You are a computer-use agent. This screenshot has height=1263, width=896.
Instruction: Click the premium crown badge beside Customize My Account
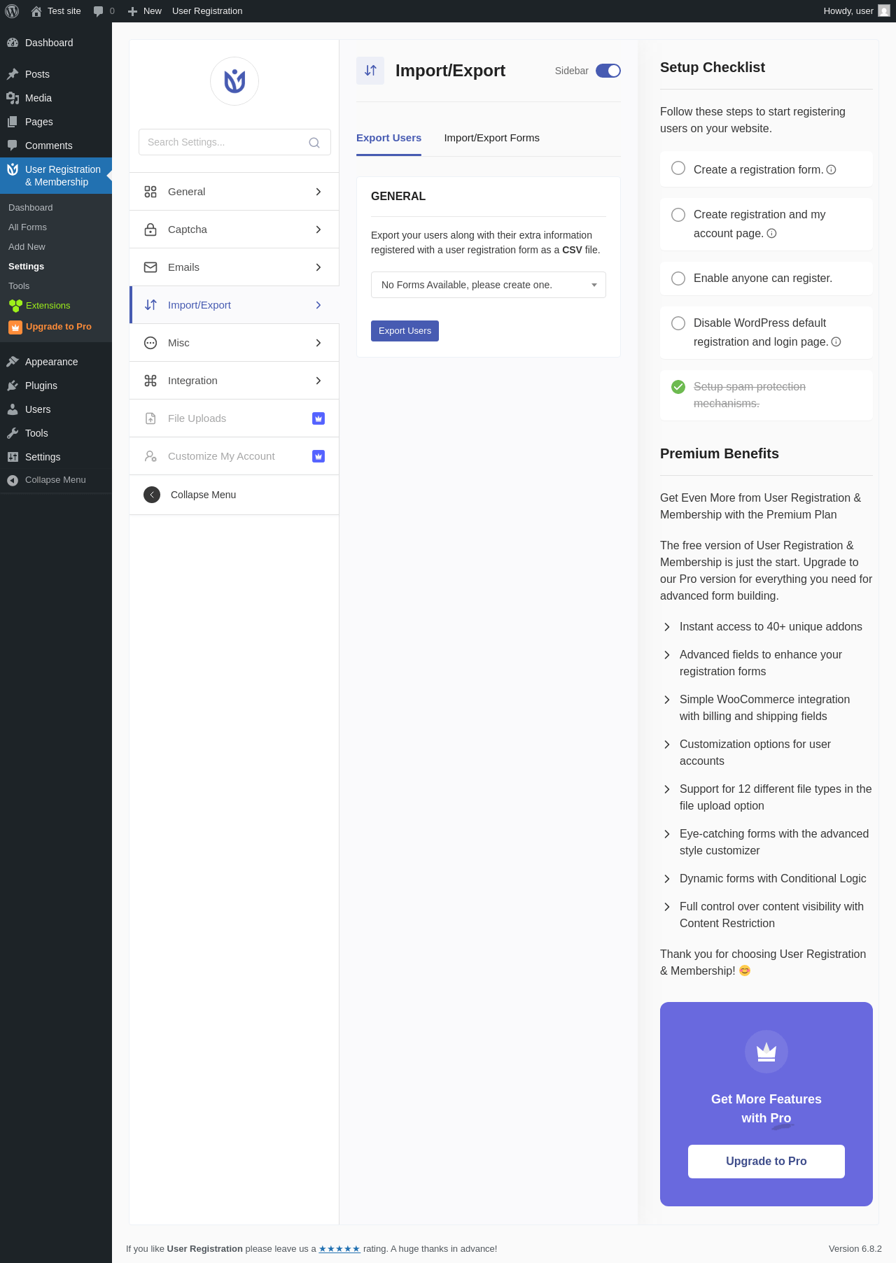pos(318,456)
